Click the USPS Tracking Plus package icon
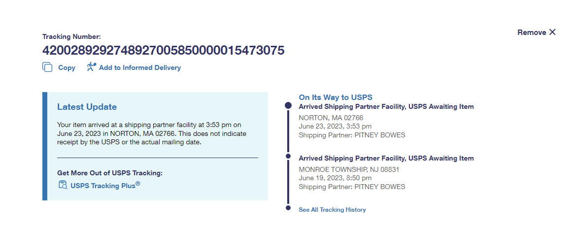The height and width of the screenshot is (227, 570). coord(63,185)
